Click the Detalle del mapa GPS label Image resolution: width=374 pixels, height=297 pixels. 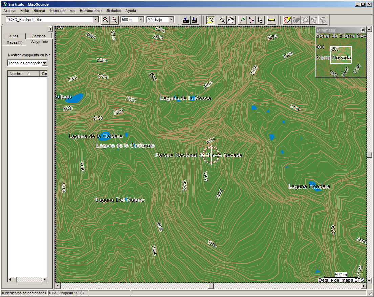(341, 280)
